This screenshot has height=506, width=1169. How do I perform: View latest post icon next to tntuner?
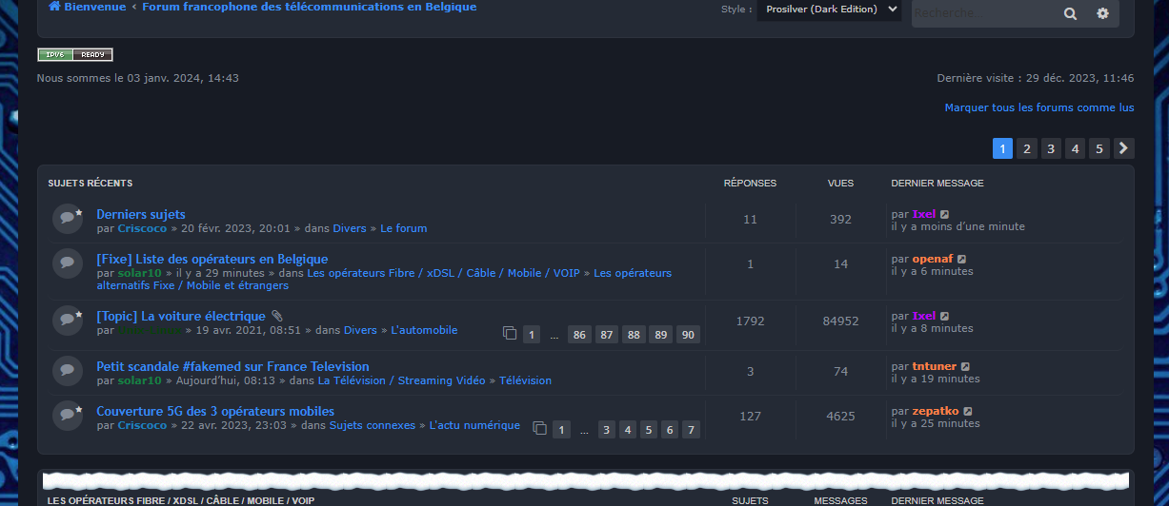tap(965, 366)
